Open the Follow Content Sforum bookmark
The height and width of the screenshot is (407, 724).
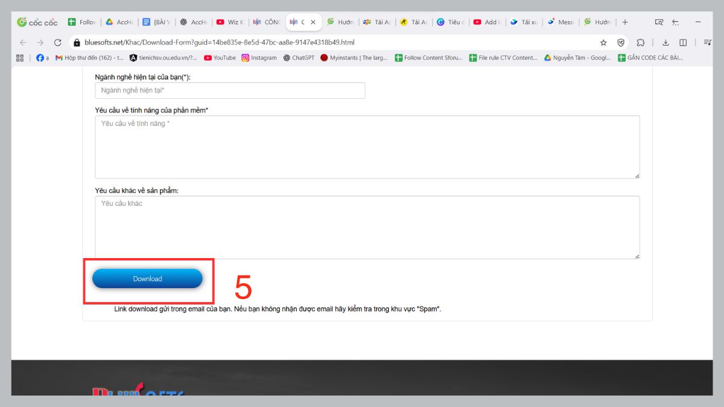[429, 58]
